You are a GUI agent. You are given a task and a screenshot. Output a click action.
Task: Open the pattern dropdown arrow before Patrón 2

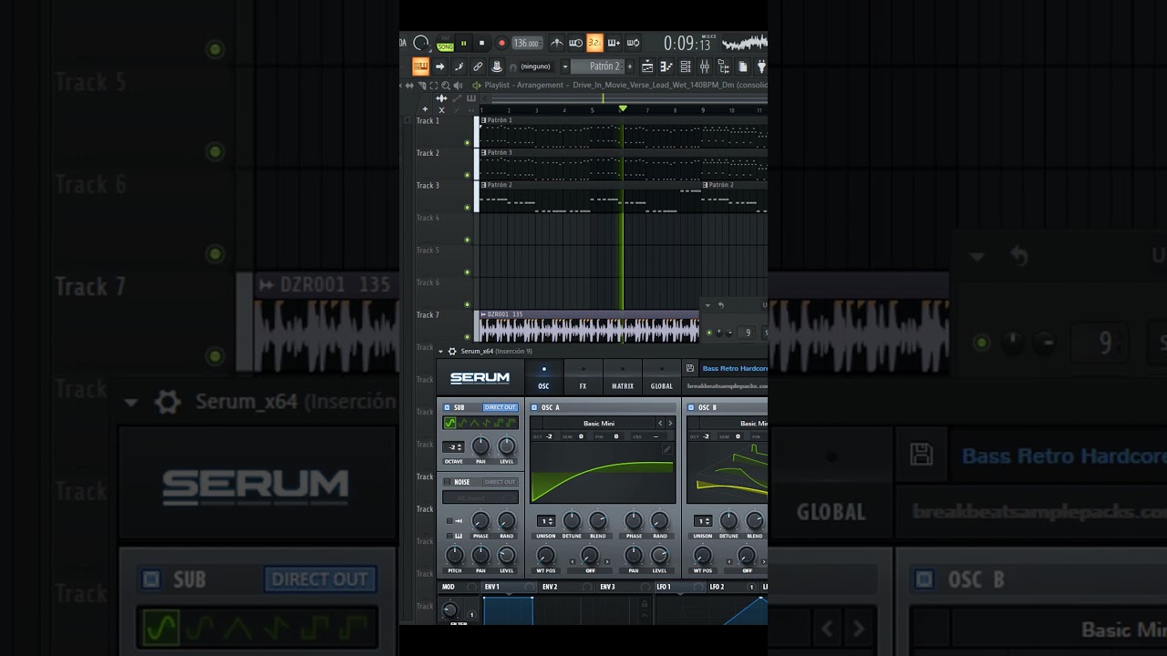pos(565,67)
